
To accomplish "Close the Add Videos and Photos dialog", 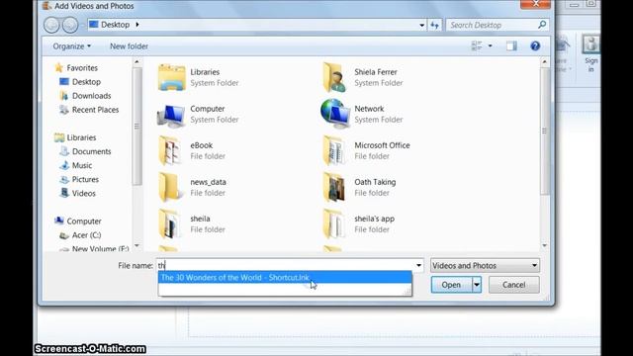I will pos(535,4).
